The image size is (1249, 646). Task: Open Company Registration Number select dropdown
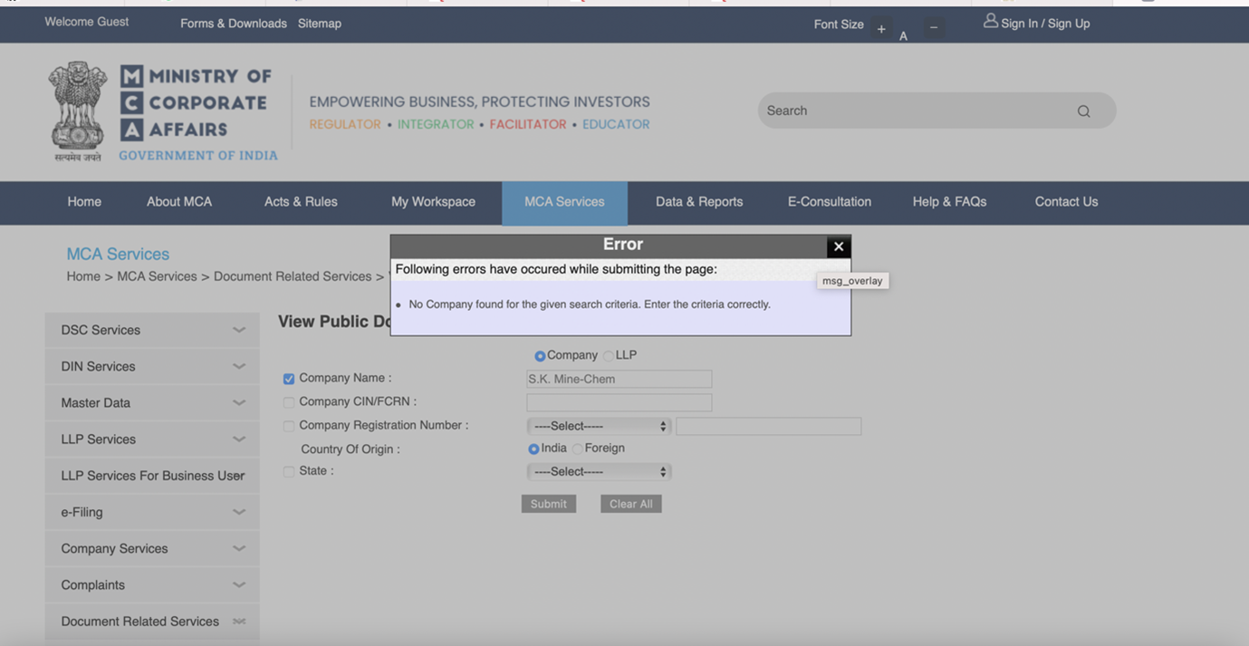pyautogui.click(x=599, y=426)
